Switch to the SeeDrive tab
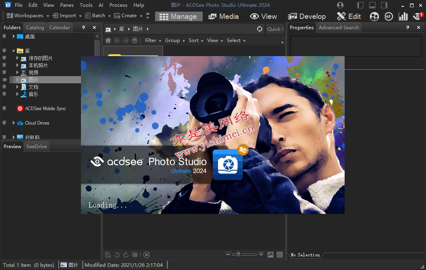426x270 pixels. (x=37, y=146)
